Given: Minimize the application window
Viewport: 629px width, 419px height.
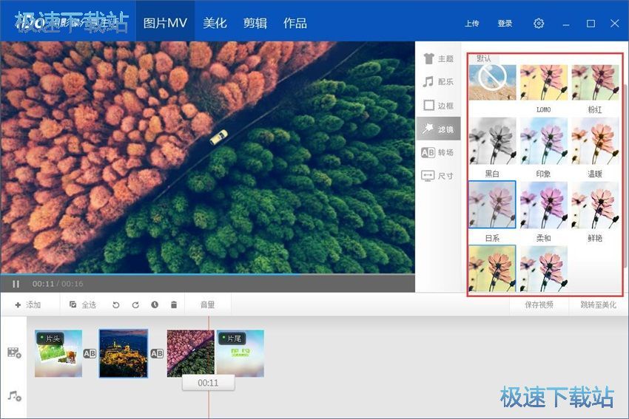Looking at the screenshot, I should [566, 24].
